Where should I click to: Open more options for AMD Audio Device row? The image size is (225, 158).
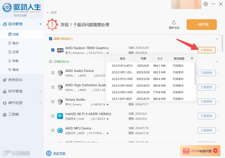point(217,73)
